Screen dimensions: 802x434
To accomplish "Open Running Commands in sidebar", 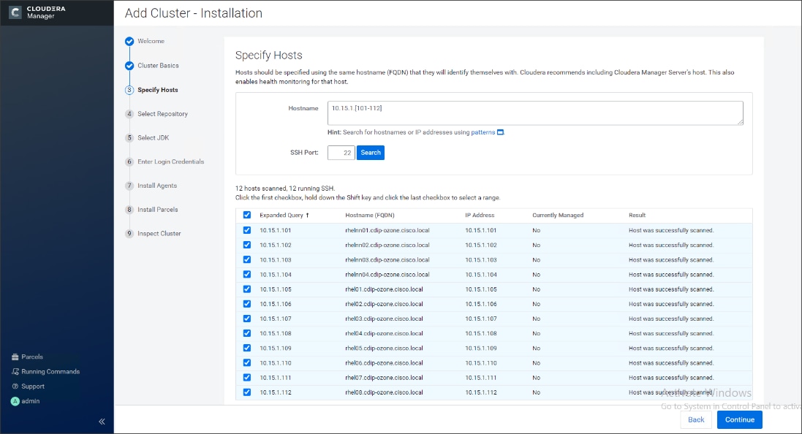I will (x=50, y=371).
